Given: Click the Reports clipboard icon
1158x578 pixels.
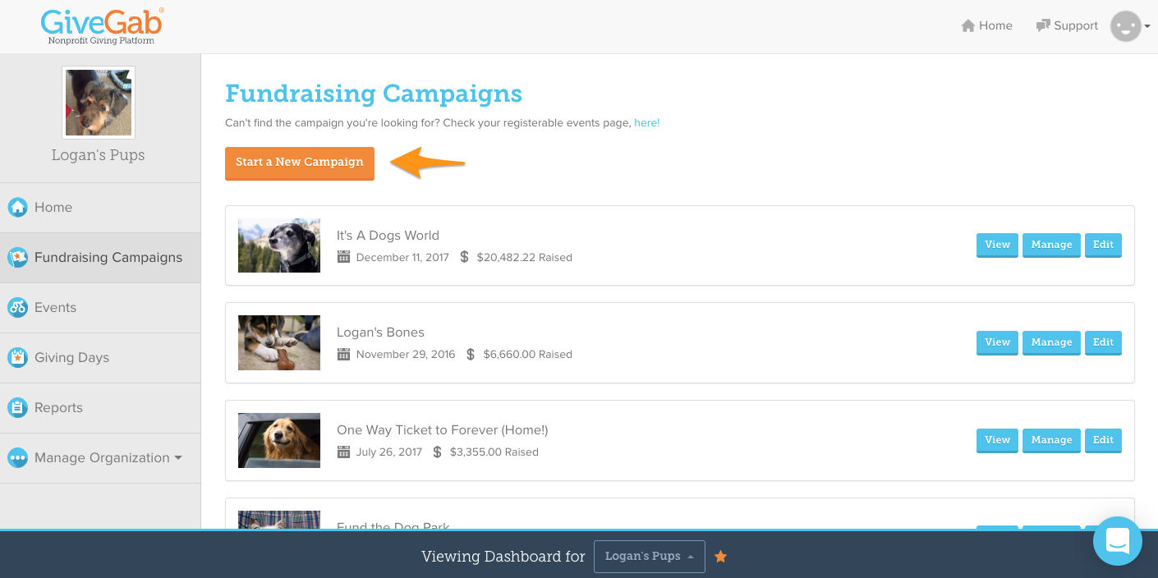Looking at the screenshot, I should tap(17, 407).
